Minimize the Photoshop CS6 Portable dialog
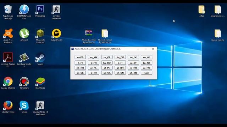Screen dimensions: 227x127 click(x=138, y=49)
